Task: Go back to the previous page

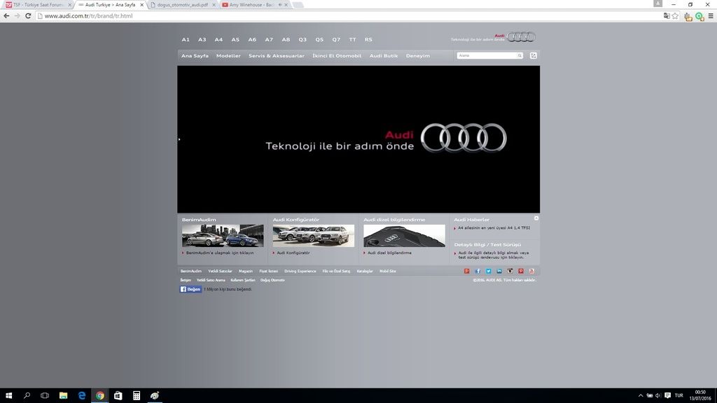Action: (6, 15)
